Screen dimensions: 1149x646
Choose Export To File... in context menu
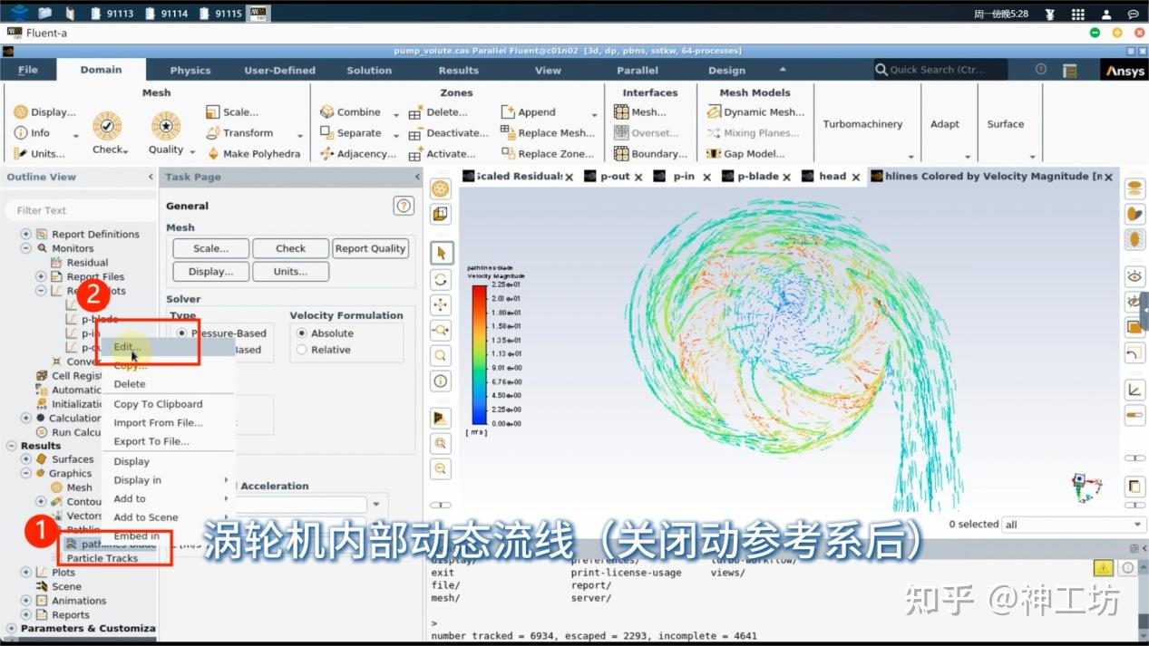(151, 441)
